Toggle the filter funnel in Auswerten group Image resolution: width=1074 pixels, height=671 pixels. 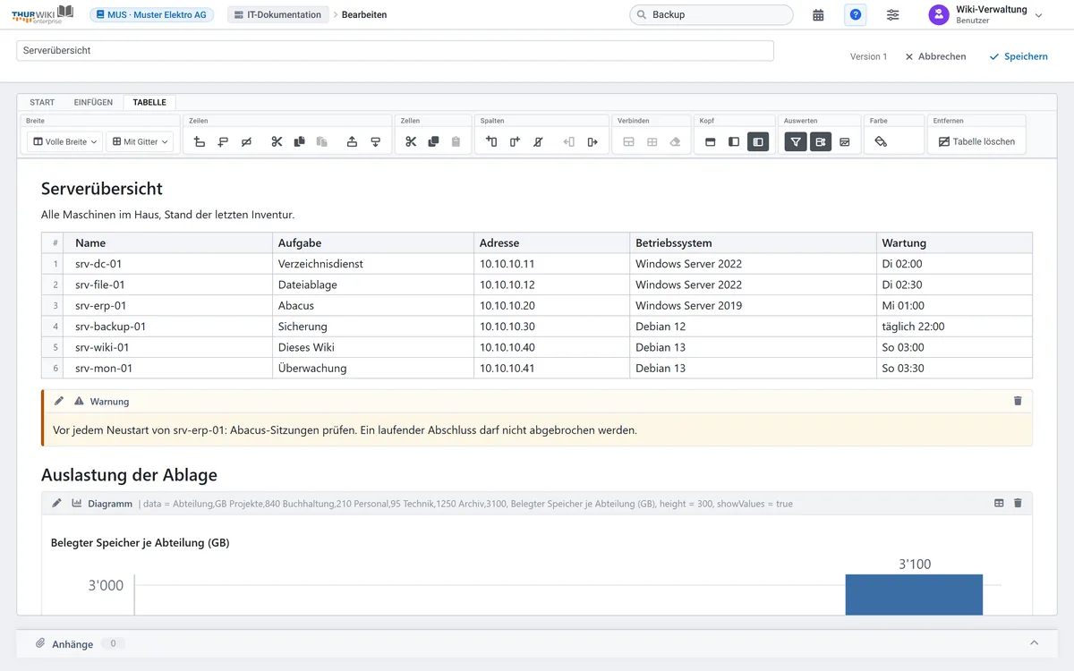(x=796, y=141)
